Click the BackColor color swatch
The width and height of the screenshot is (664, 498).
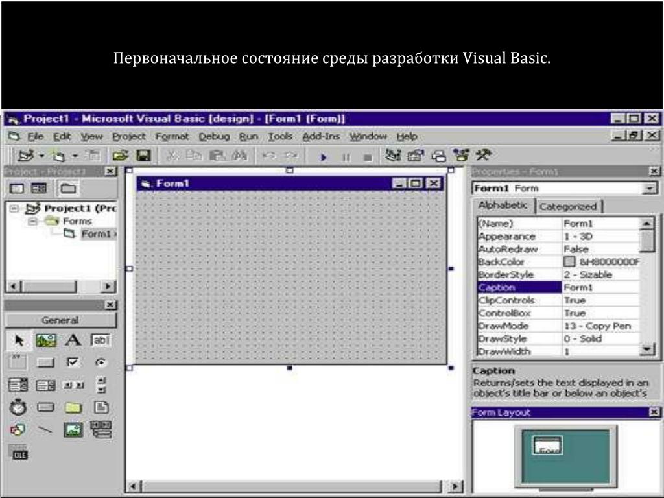pyautogui.click(x=569, y=262)
